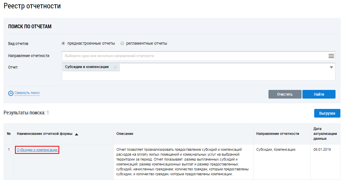The width and height of the screenshot is (345, 183).
Task: Click the circular chevron collapse search icon
Action: 11,93
